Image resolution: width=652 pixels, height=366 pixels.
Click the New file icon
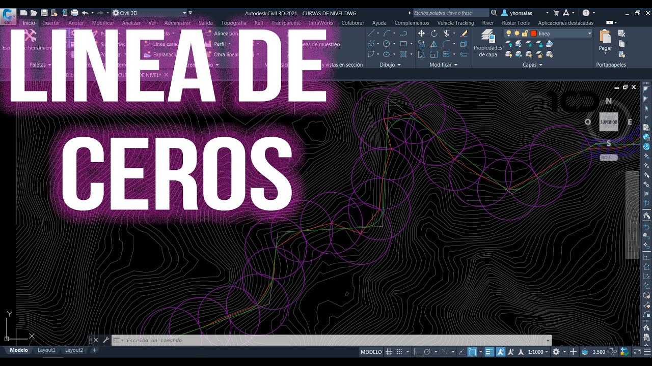[23, 13]
